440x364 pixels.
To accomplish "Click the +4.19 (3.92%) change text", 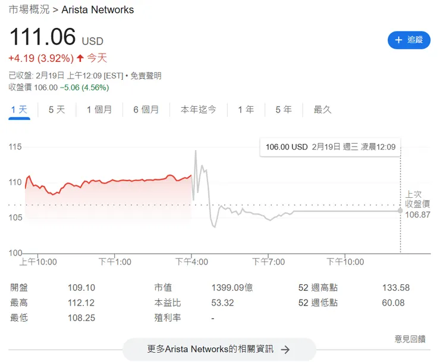I will click(41, 58).
